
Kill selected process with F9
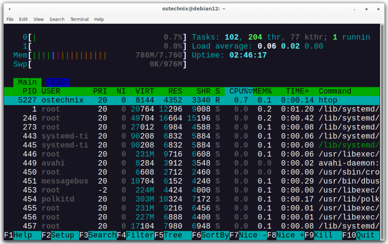[x=321, y=235]
